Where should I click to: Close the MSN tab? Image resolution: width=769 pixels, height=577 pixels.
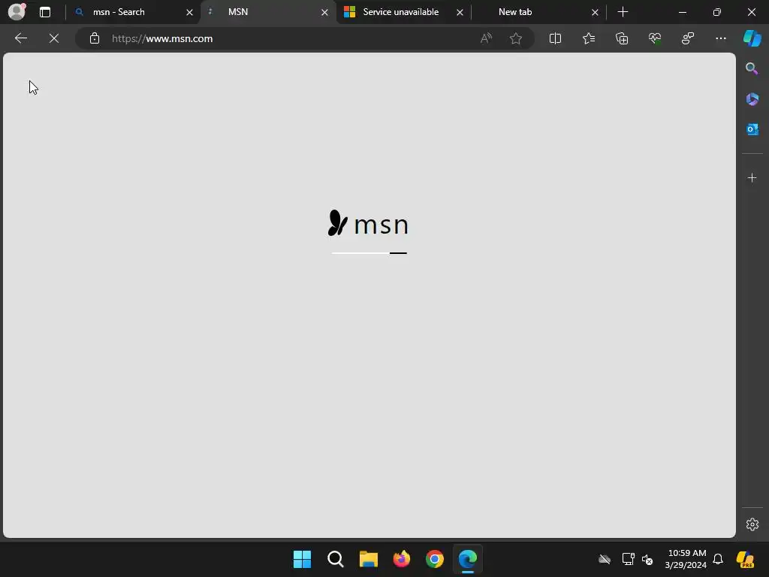324,12
